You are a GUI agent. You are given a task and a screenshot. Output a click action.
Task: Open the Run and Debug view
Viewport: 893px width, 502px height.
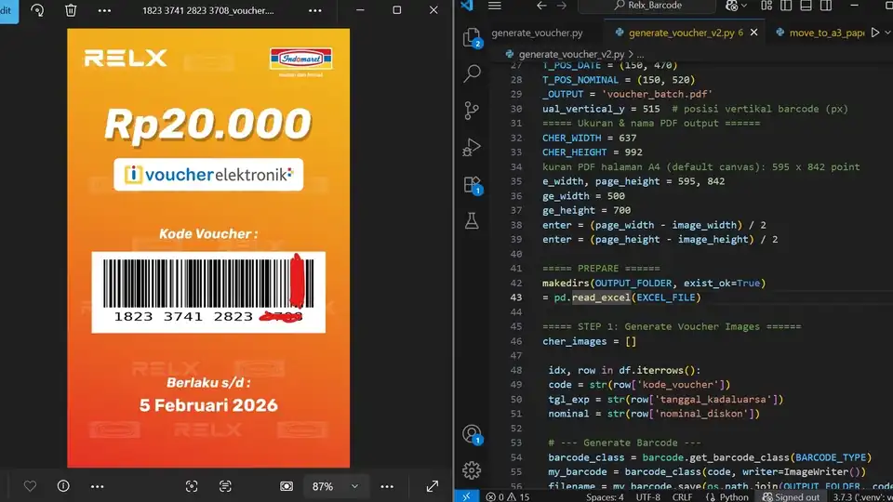472,147
